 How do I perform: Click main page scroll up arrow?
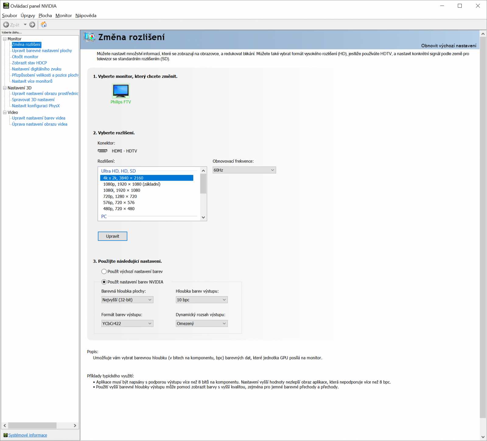(x=483, y=34)
